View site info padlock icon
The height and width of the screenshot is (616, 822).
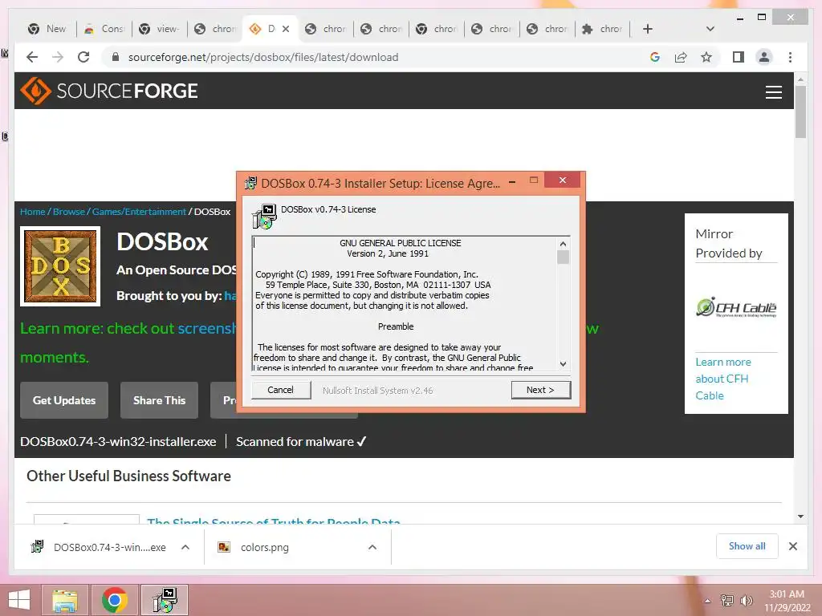click(x=116, y=57)
